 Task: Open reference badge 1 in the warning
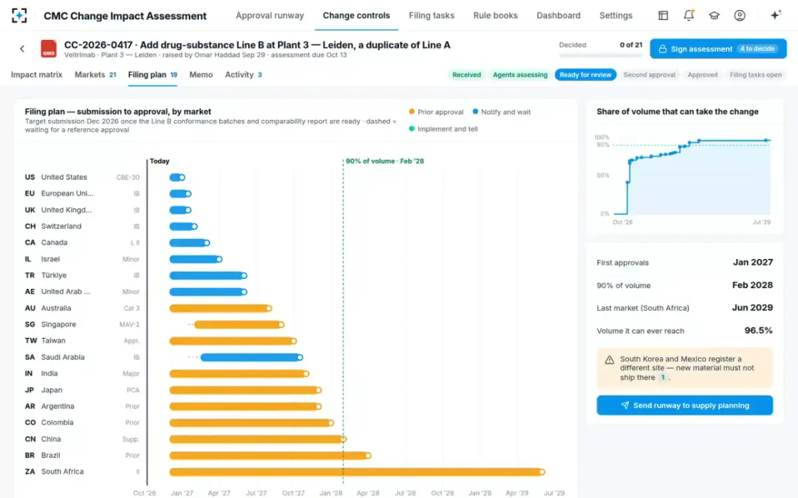662,377
